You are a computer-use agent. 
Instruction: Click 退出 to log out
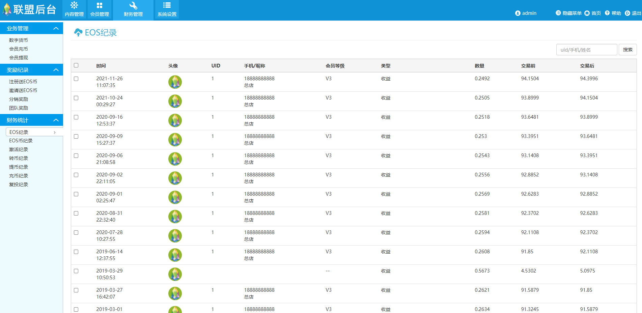[633, 13]
